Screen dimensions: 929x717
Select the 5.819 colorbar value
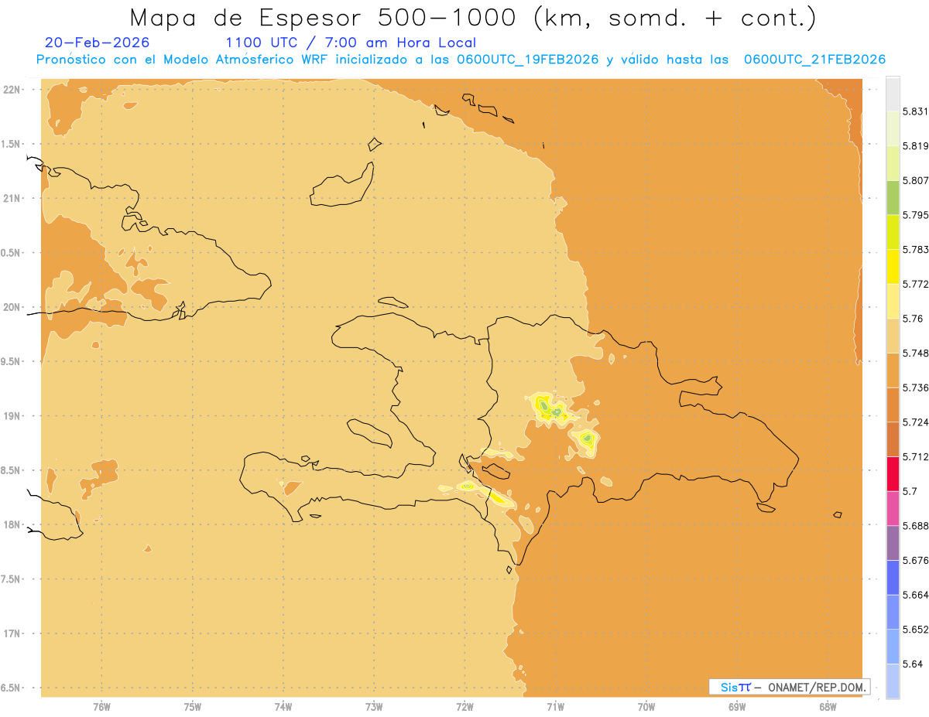(916, 145)
